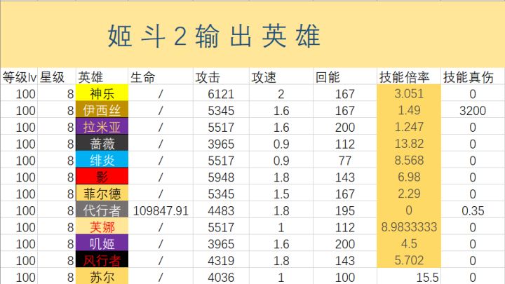Click the 技能真伤 column header

pyautogui.click(x=473, y=77)
